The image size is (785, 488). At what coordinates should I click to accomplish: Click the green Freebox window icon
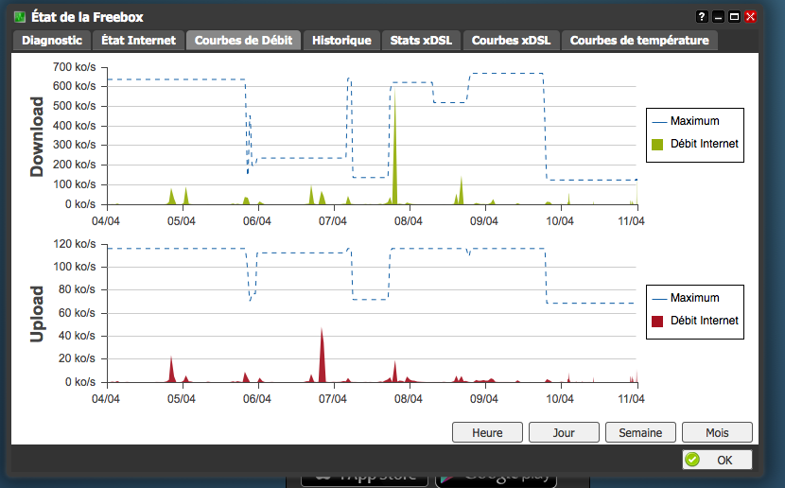(x=20, y=17)
